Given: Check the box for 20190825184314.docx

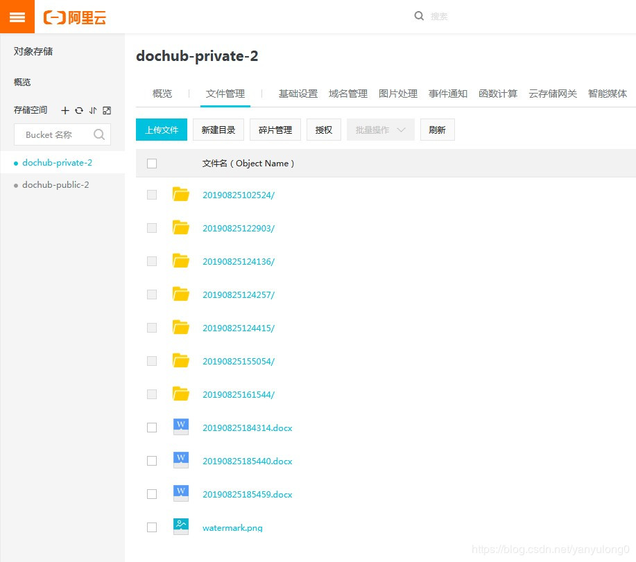Looking at the screenshot, I should (x=152, y=428).
